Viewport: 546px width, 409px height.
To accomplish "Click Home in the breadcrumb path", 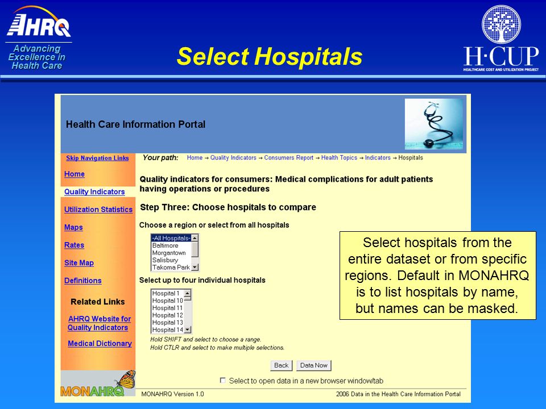I will [195, 157].
